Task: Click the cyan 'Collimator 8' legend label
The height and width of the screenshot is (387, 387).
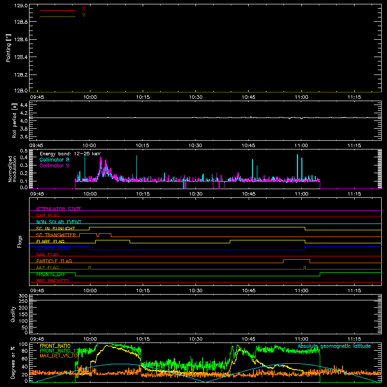Action: pos(54,160)
